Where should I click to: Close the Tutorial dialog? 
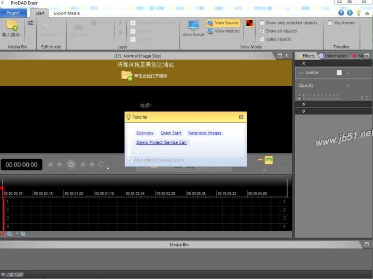click(241, 117)
